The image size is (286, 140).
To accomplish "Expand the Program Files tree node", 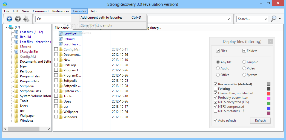I will tap(12, 77).
